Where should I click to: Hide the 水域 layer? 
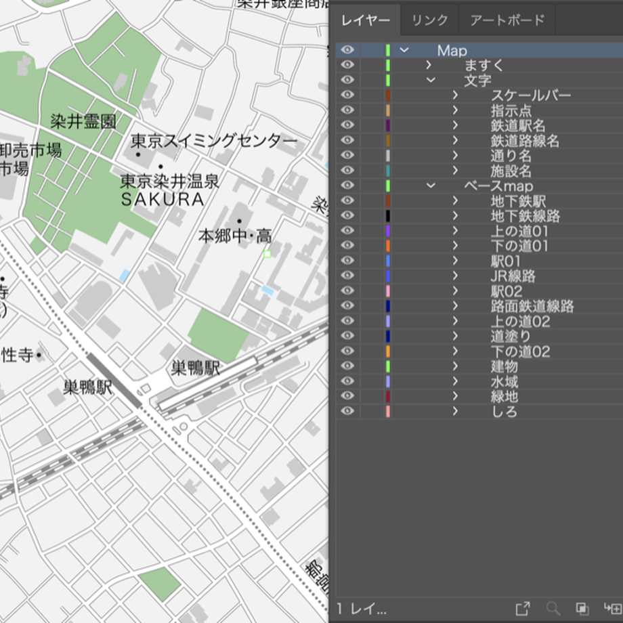coord(347,381)
